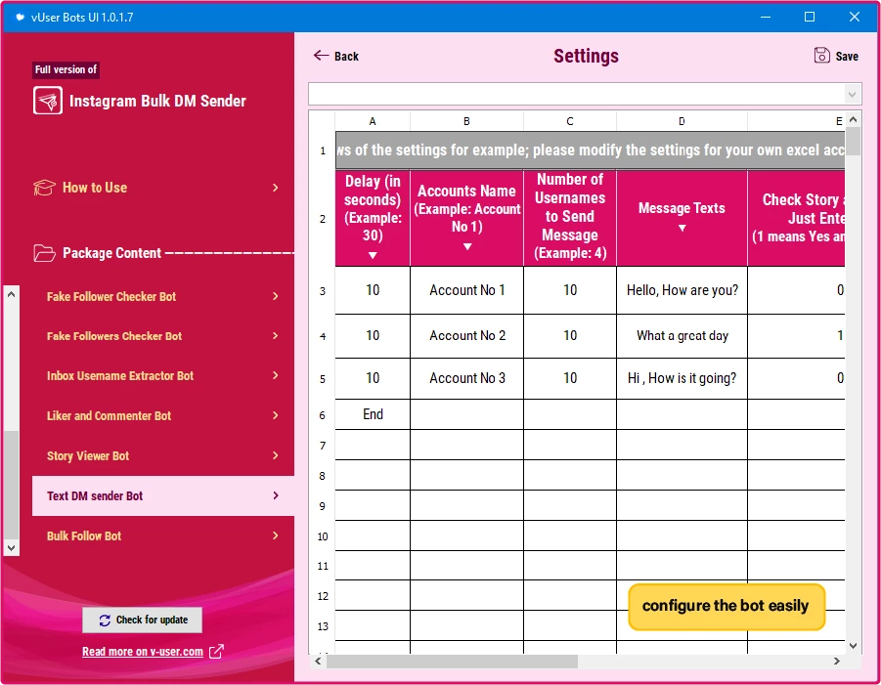Image resolution: width=881 pixels, height=685 pixels.
Task: Expand Fake Follower Checker Bot chevron
Action: (x=276, y=296)
